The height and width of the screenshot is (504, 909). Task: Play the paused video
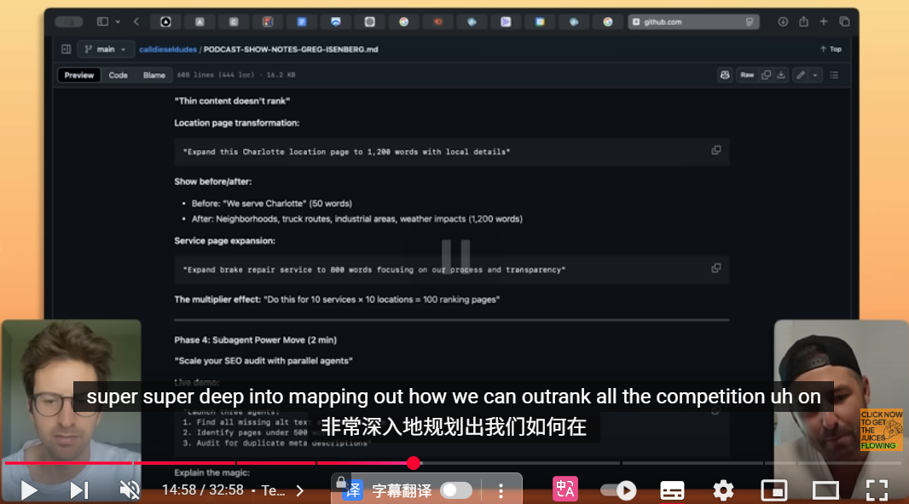coord(28,490)
